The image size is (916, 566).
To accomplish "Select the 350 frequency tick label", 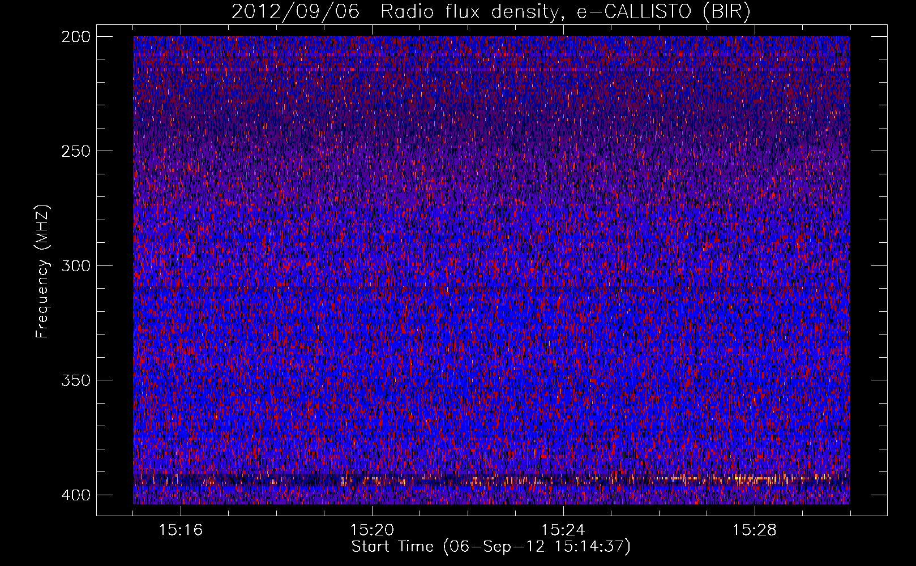I will [75, 380].
